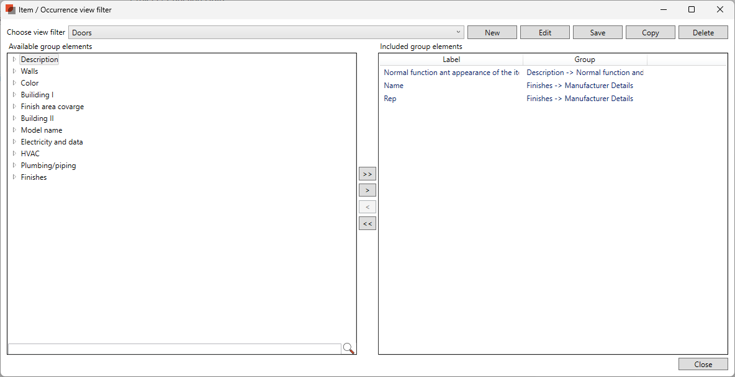Select the Finish area covarge item

52,107
